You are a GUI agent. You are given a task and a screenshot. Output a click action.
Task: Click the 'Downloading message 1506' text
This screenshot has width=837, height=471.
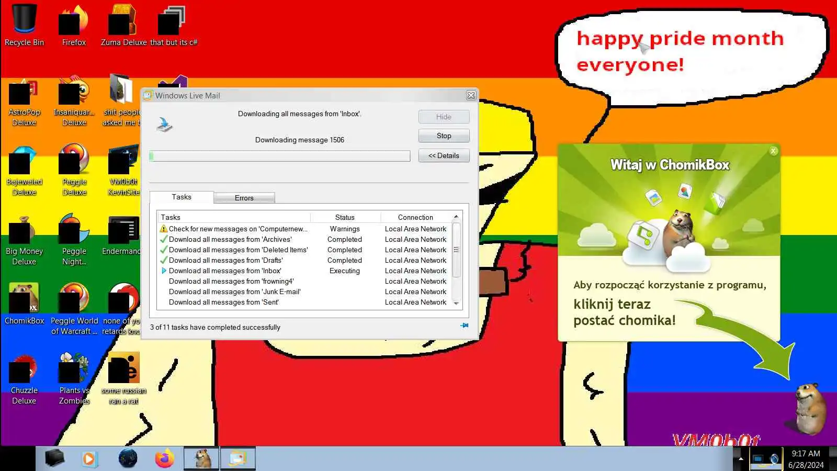pyautogui.click(x=300, y=140)
